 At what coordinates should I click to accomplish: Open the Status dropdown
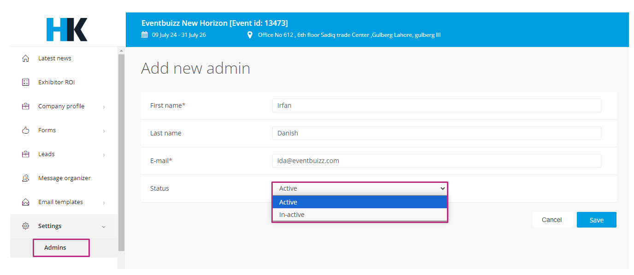tap(359, 188)
